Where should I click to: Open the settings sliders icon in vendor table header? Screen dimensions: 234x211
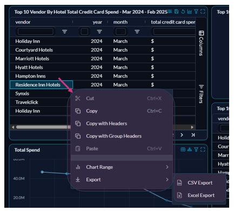(x=170, y=12)
